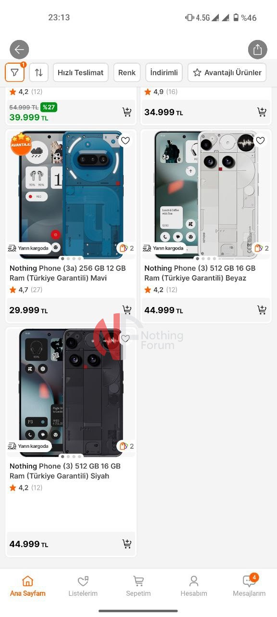Screen dimensions: 277x617
Task: Open the share icon at top right
Action: point(257,49)
